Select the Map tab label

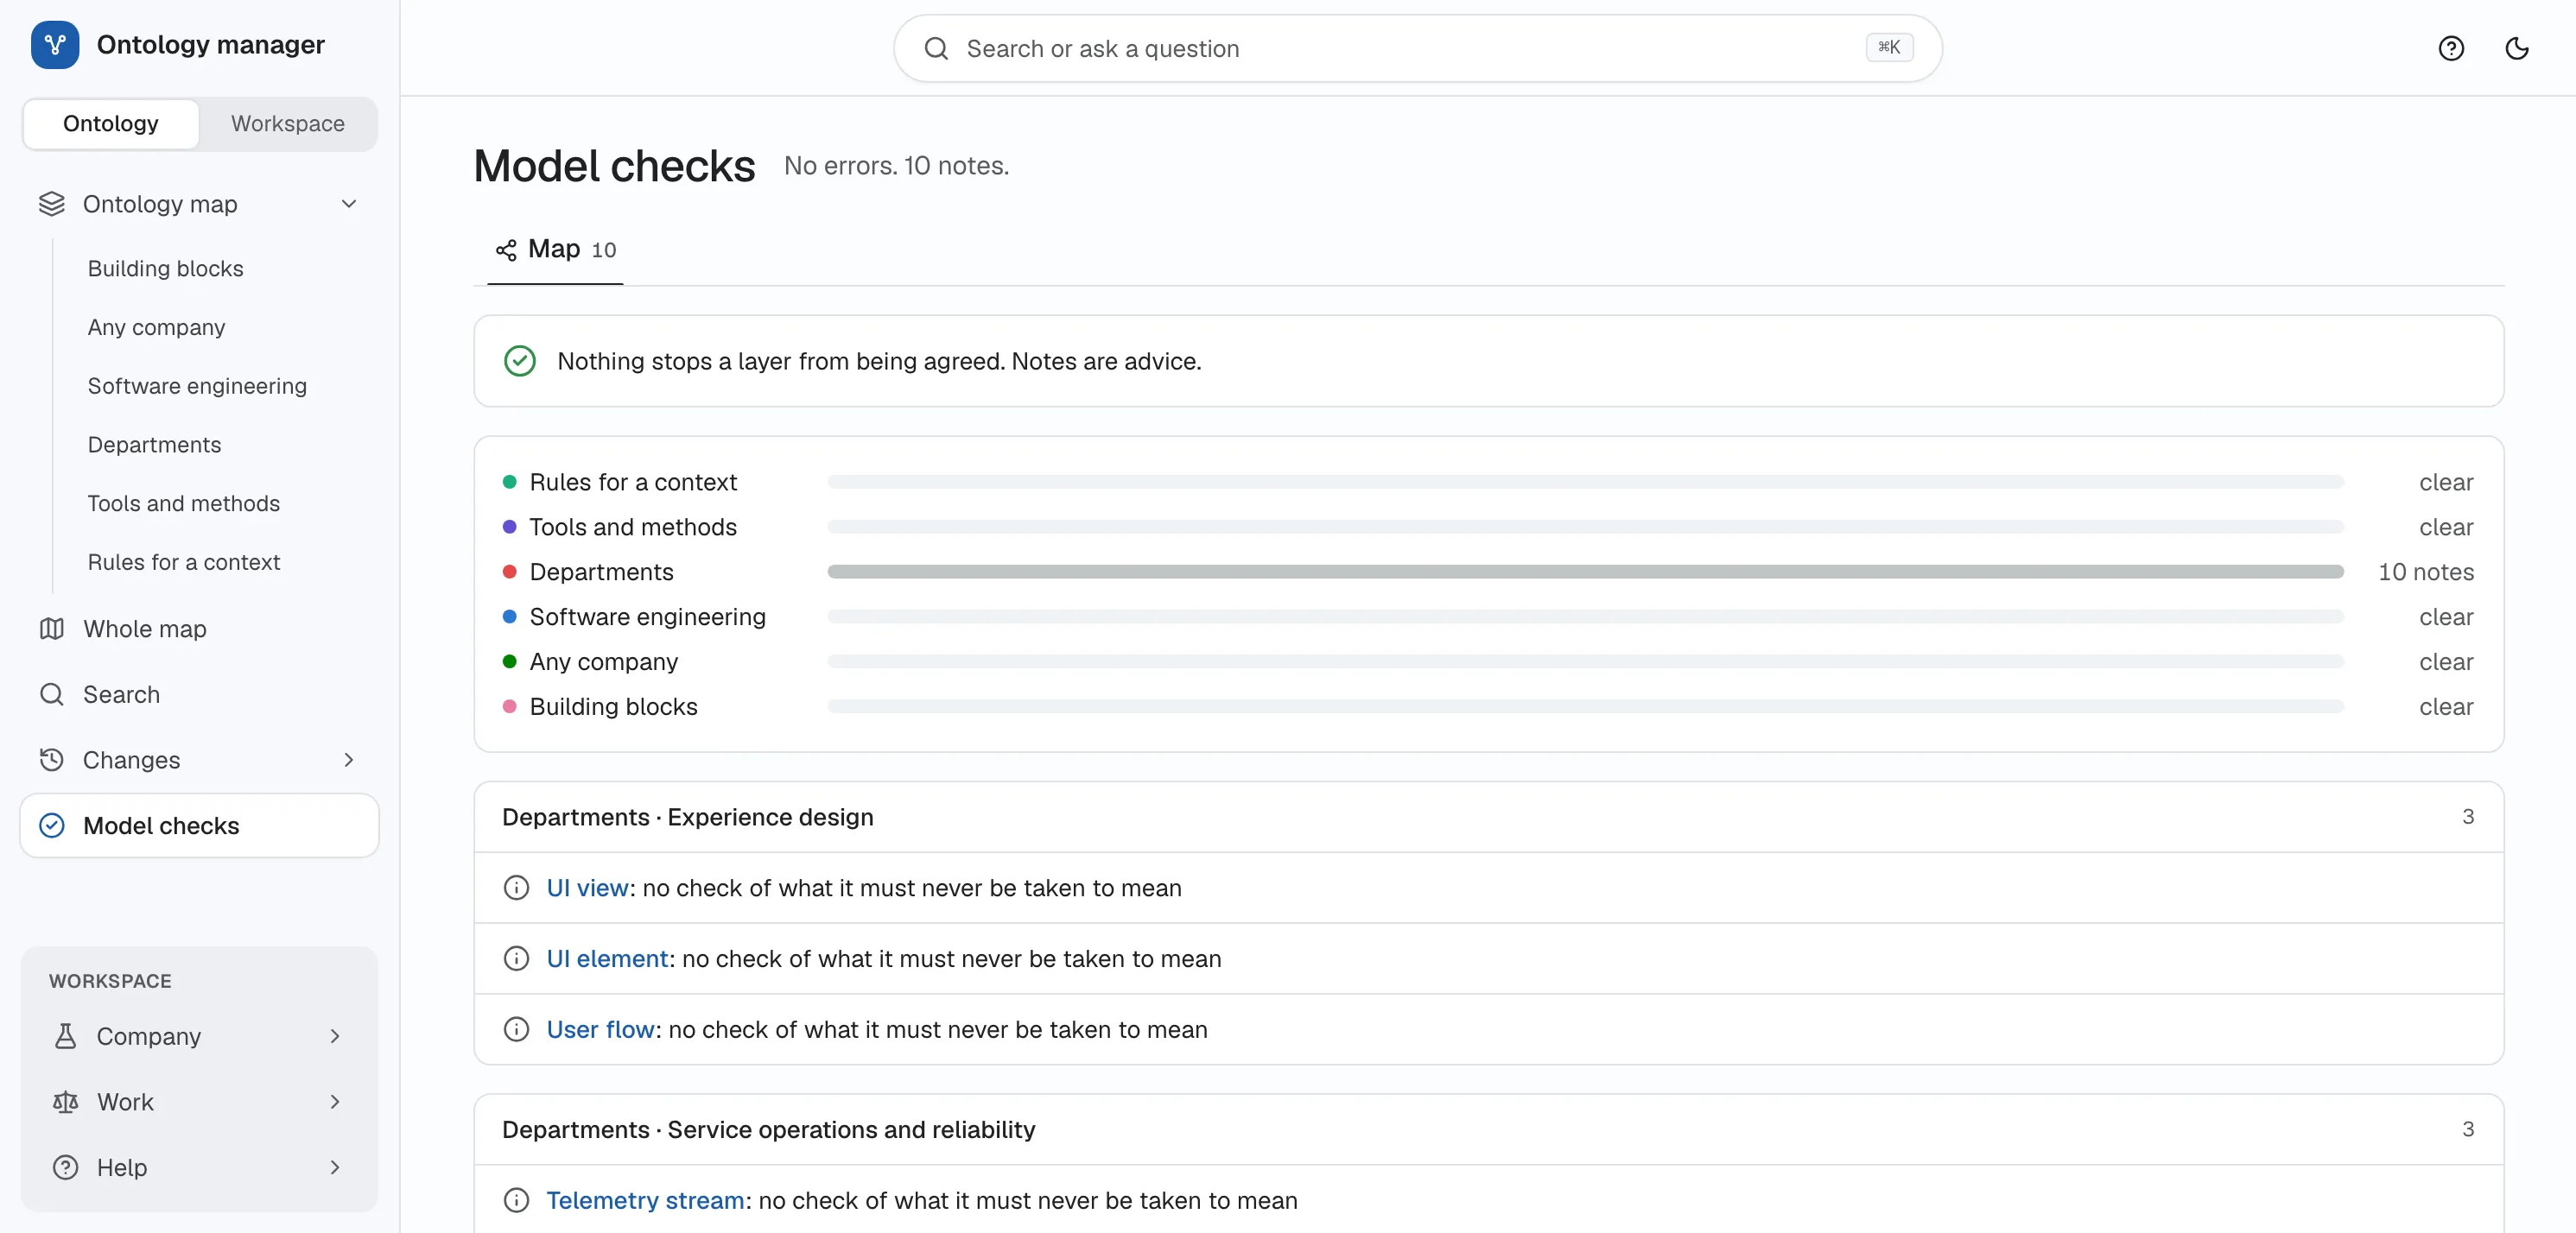tap(554, 249)
